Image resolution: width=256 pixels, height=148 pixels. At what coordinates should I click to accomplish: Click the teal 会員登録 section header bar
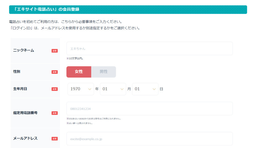pos(128,10)
